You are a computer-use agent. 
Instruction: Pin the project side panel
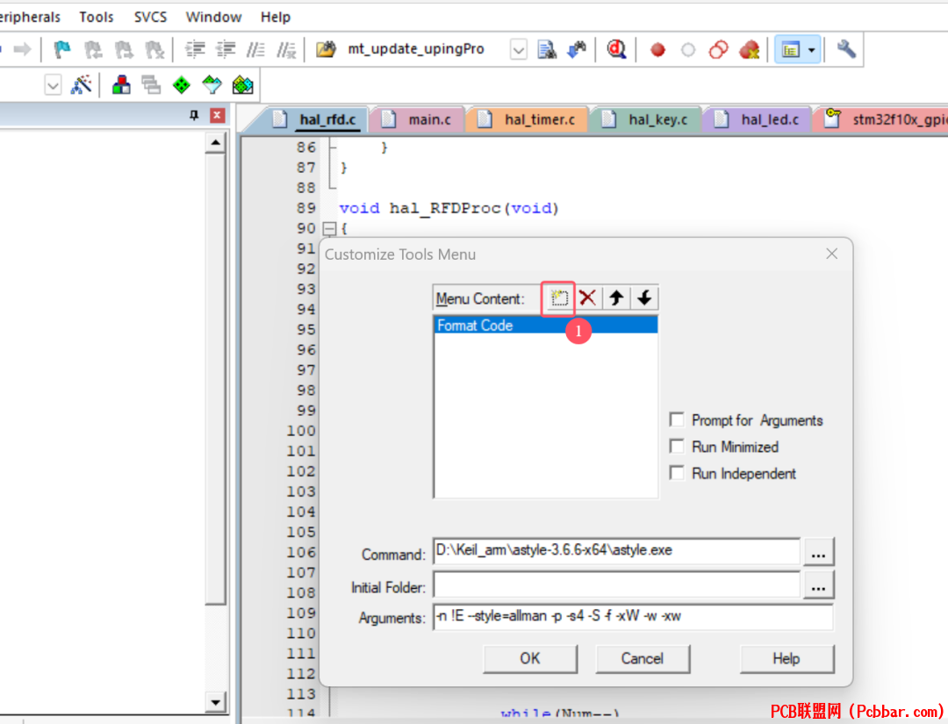(x=194, y=115)
